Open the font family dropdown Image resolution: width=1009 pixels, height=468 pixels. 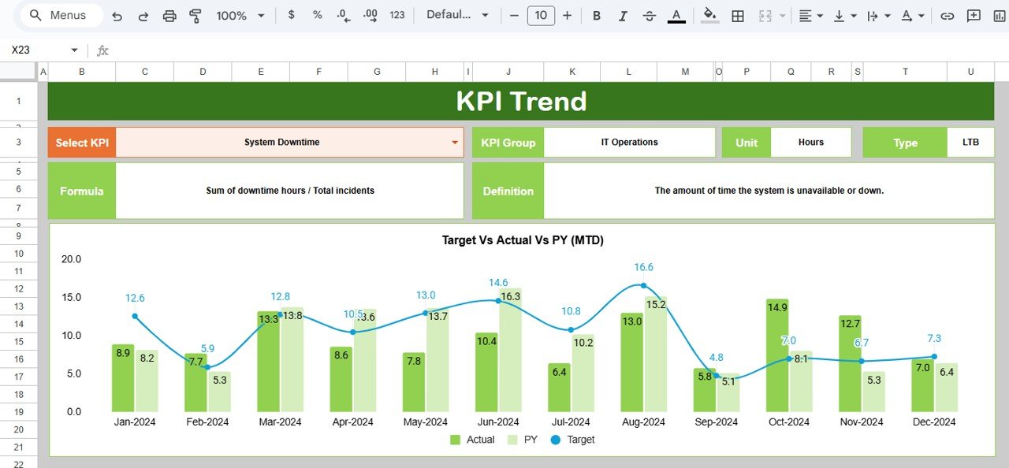click(457, 15)
